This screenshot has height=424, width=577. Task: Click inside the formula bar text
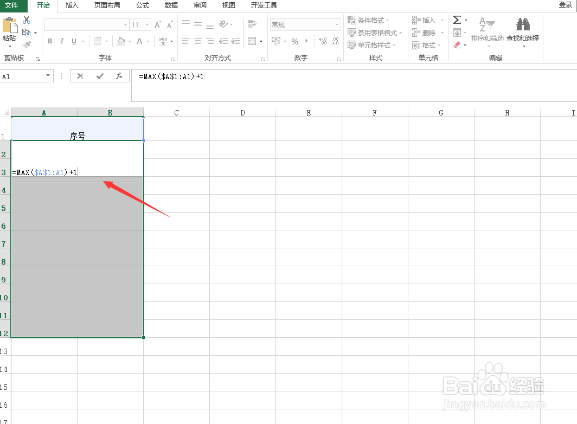171,76
